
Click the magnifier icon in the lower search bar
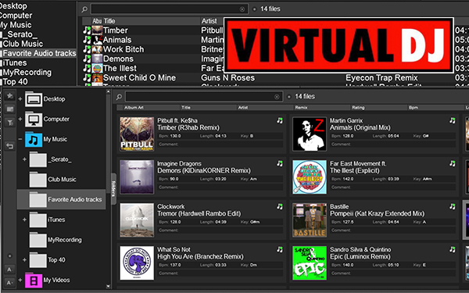point(119,97)
